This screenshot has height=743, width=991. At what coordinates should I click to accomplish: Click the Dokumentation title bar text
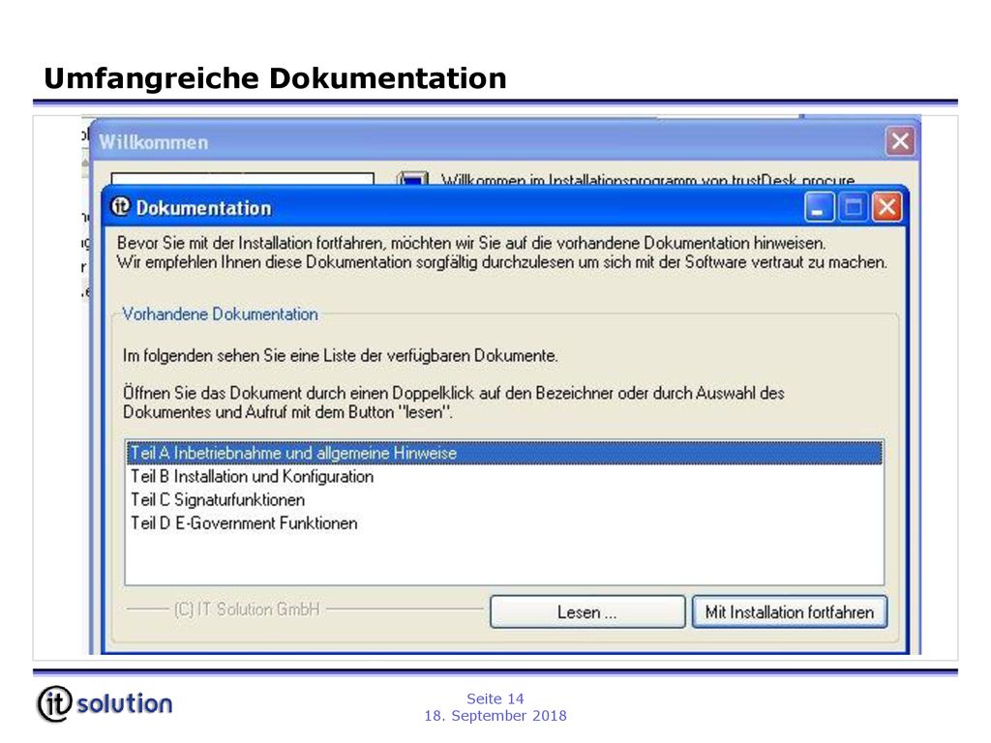203,208
